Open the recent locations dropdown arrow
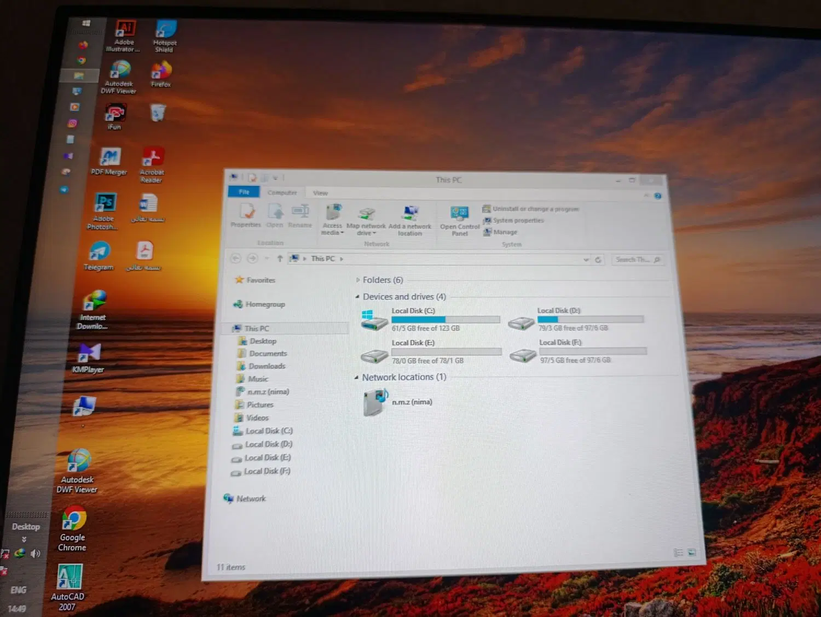821x617 pixels. [x=267, y=258]
